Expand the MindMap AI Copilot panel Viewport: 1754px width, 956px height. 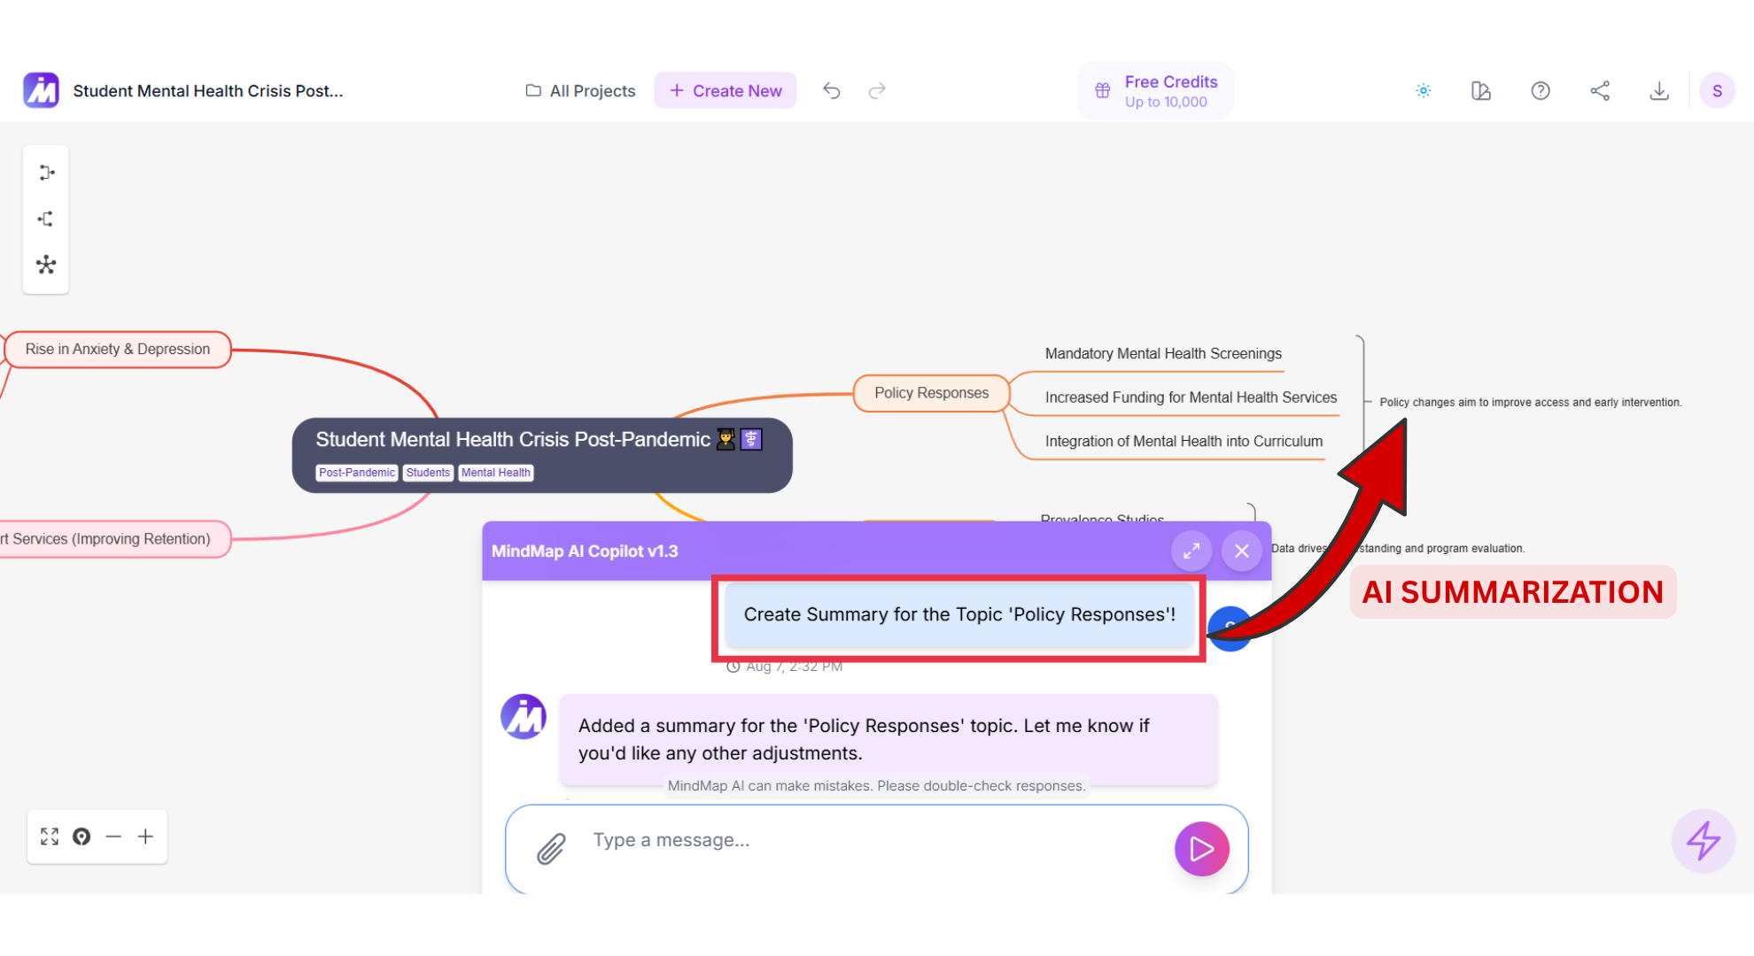pyautogui.click(x=1191, y=551)
